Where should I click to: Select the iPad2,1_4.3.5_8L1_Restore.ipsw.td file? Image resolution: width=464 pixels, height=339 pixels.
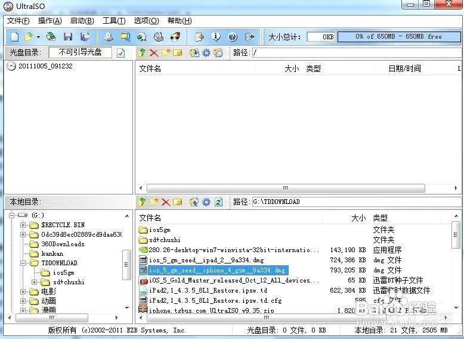208,290
